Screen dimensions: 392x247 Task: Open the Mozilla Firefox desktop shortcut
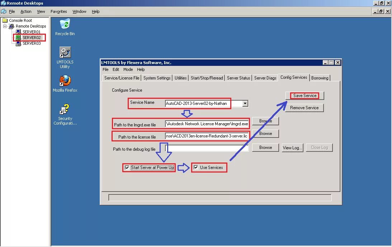65,83
